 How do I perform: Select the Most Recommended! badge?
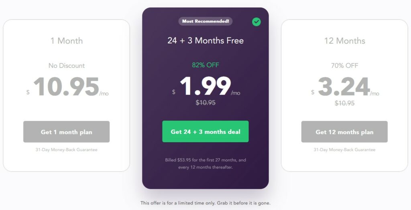click(205, 21)
